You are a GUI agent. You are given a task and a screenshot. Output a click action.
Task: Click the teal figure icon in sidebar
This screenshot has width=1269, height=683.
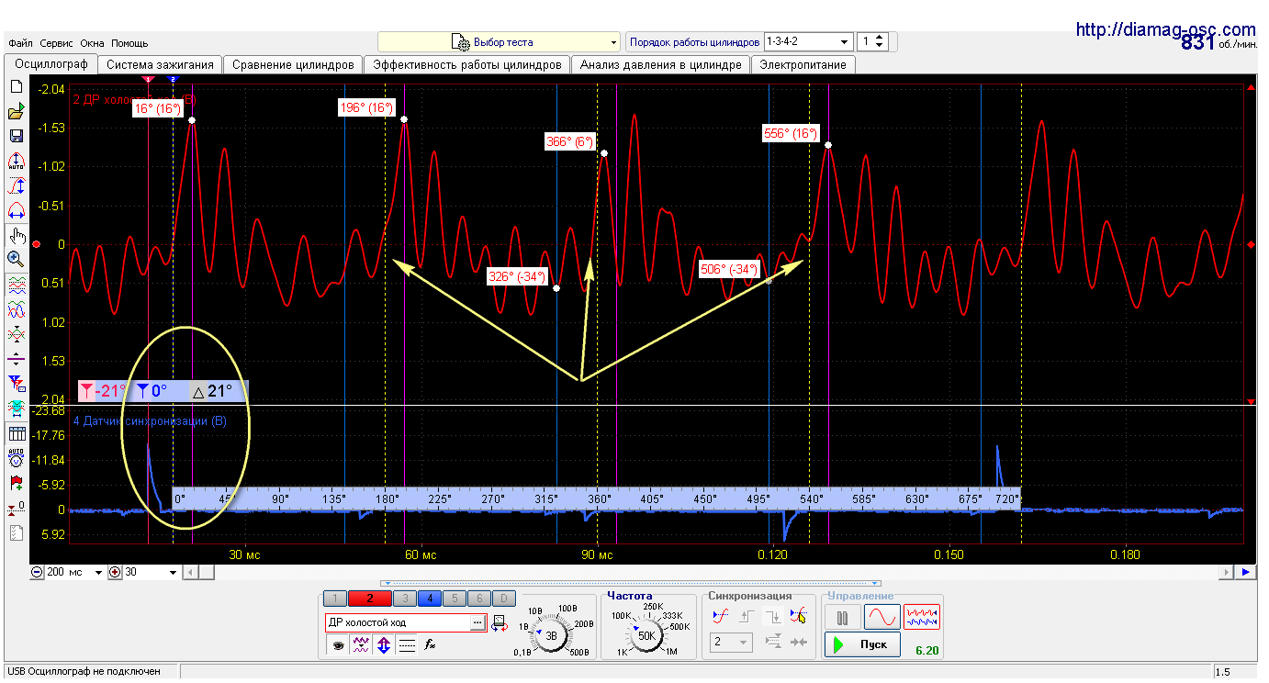point(16,407)
